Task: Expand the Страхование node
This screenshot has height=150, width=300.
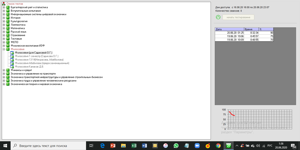Action: pyautogui.click(x=4, y=35)
